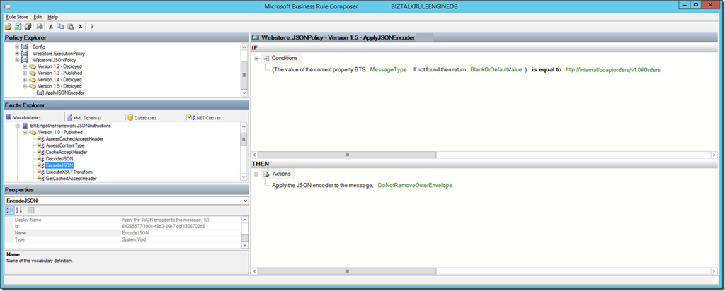Screen dimensions: 725x291
Task: Click the Cut scissors toolbar icon
Action: point(51,26)
